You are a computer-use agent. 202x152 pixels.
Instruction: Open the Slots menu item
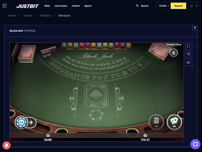click(47, 6)
